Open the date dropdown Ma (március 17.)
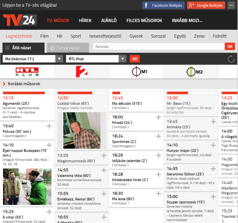238x223 pixels. coord(33,59)
